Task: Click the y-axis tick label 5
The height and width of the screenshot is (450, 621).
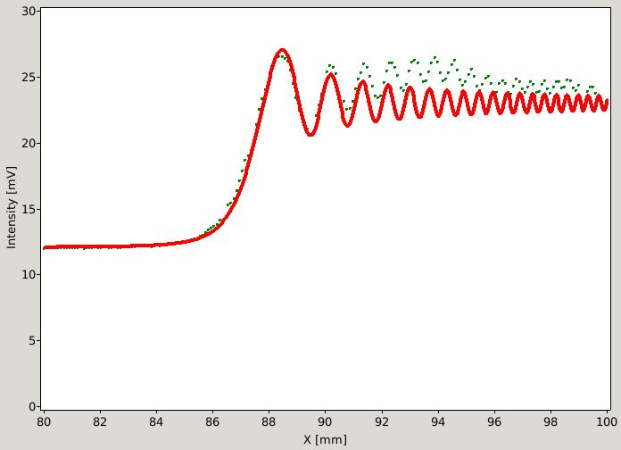Action: click(32, 340)
